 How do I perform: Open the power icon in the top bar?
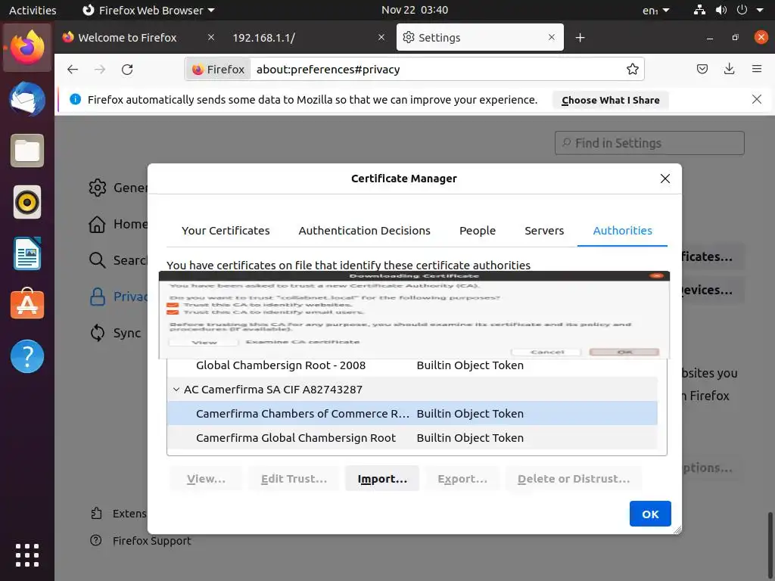click(742, 10)
